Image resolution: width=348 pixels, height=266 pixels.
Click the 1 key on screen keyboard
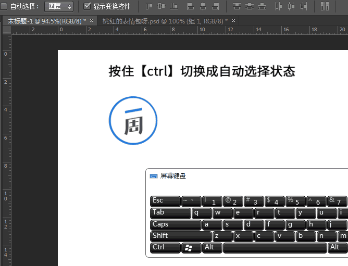[x=212, y=201]
